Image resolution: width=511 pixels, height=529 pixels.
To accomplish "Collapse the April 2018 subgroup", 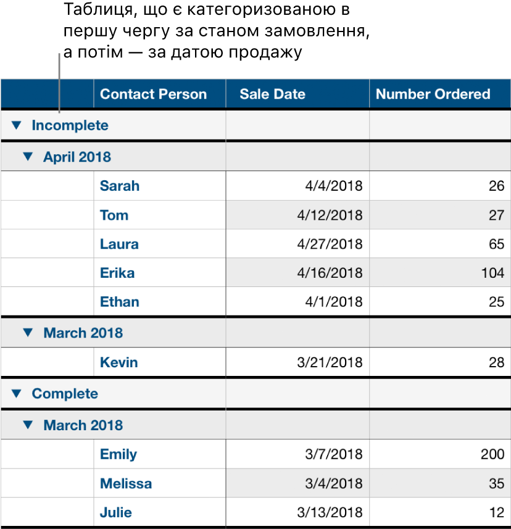I will point(27,157).
